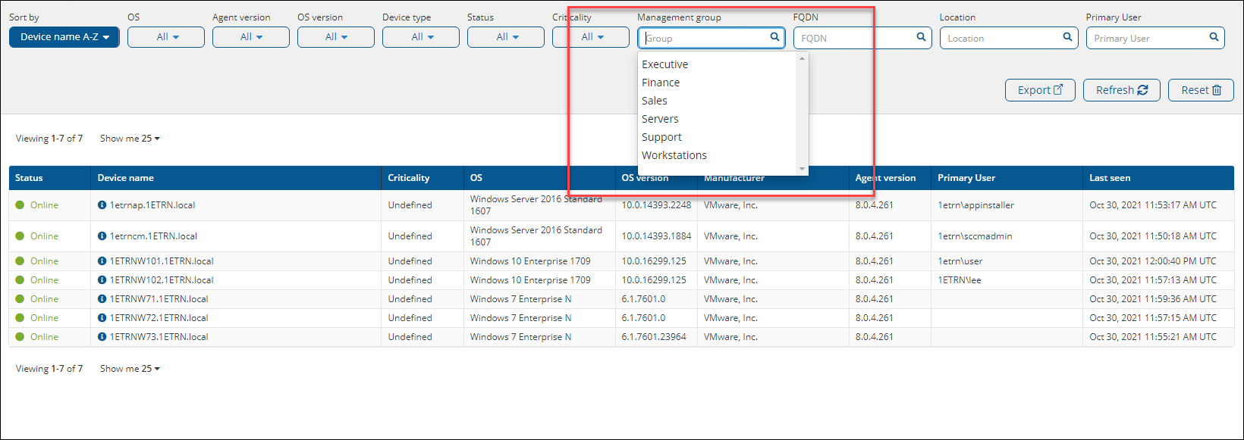Click green Online status dot for 1etrncm
The height and width of the screenshot is (440, 1244).
tap(20, 236)
